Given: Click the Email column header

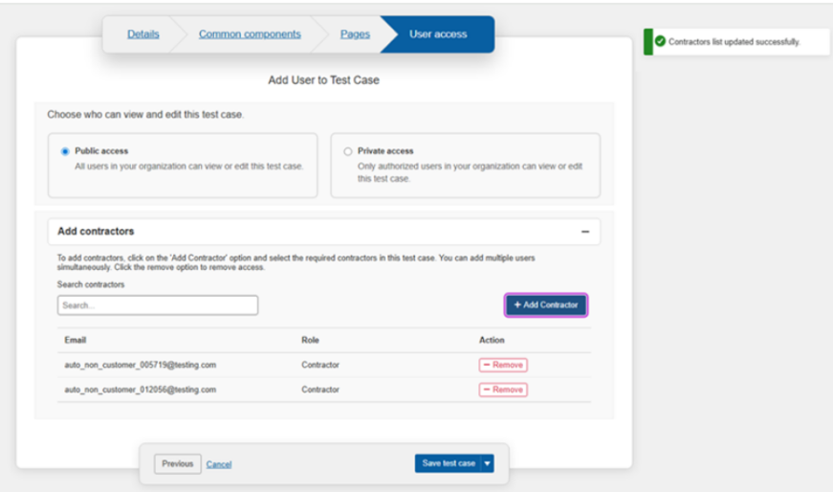Looking at the screenshot, I should [x=76, y=340].
